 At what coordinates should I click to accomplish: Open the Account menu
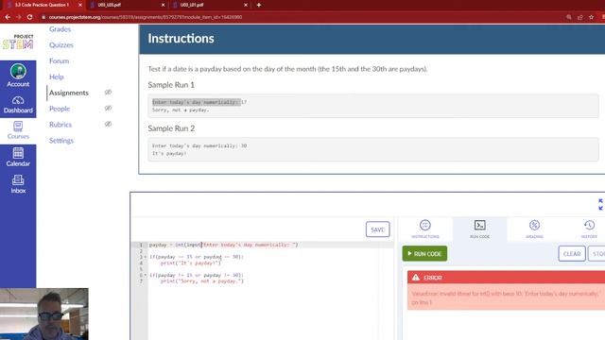(x=18, y=76)
